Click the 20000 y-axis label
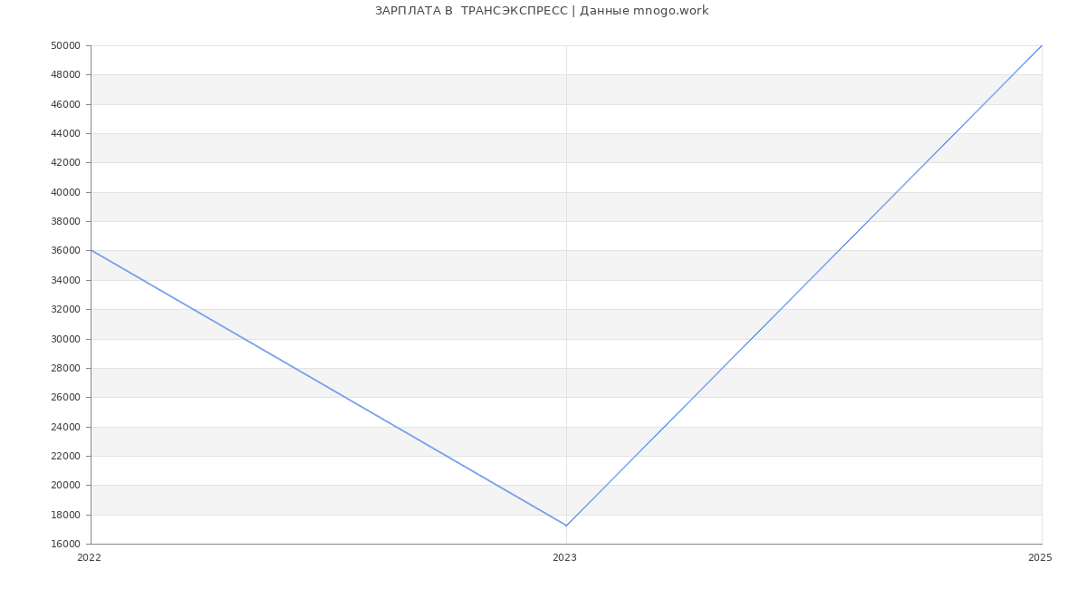The image size is (1087, 589). [x=66, y=486]
